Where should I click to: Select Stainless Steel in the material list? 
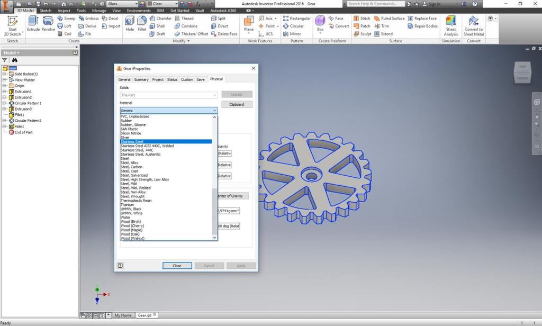click(166, 142)
